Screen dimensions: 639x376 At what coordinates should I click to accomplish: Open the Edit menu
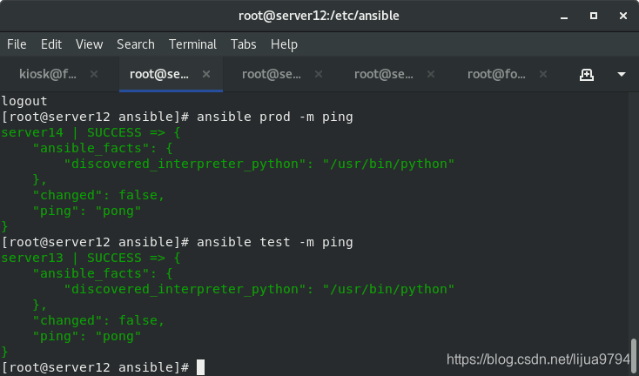[51, 44]
